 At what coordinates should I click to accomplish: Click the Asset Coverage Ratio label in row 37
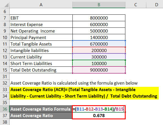point(40,116)
